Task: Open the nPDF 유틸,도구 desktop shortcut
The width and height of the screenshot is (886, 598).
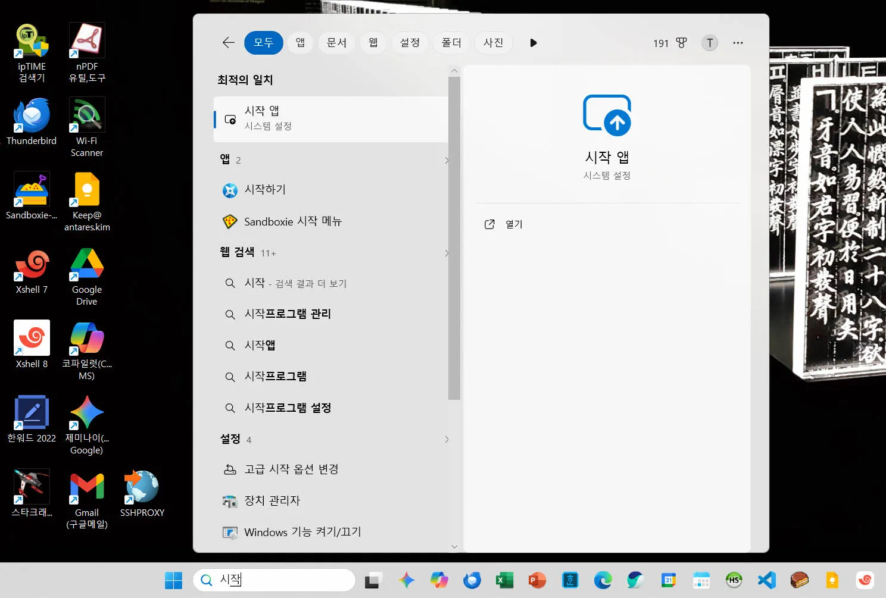Action: pos(87,52)
